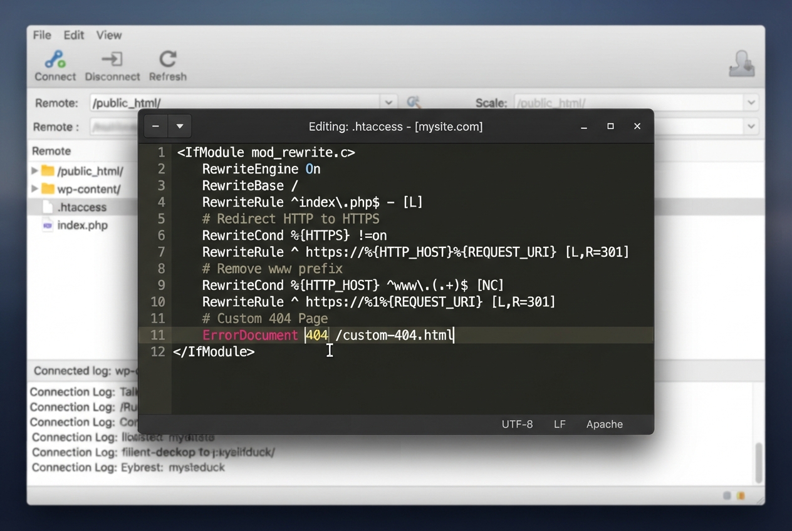The image size is (792, 531).
Task: Maximize the .htaccess editor window
Action: [x=610, y=126]
